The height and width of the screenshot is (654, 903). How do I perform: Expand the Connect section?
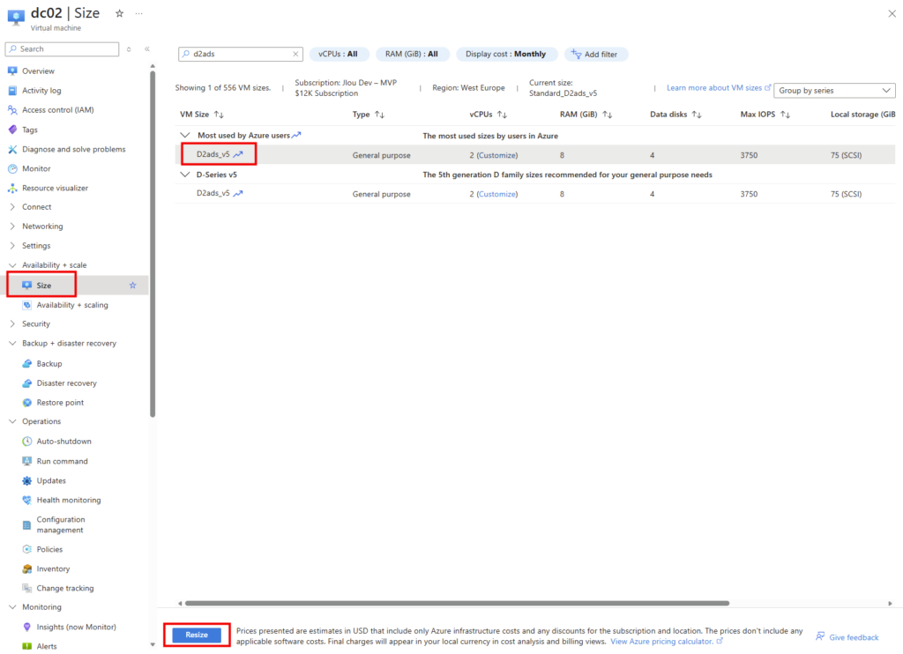coord(12,206)
